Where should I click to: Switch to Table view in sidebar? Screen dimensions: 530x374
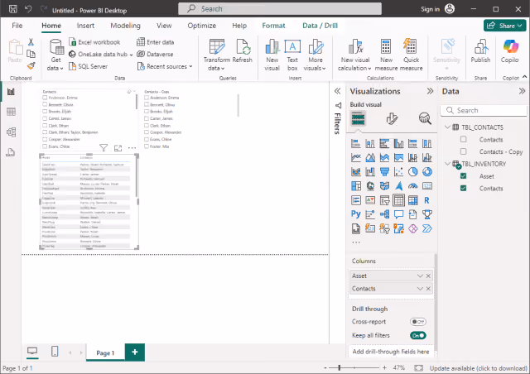pos(11,112)
